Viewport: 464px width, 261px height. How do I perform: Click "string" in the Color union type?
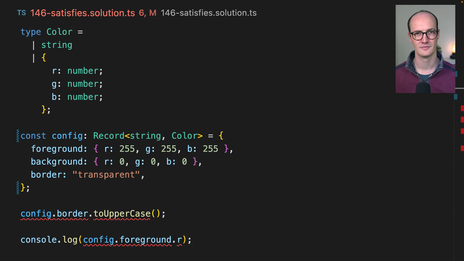coord(57,45)
